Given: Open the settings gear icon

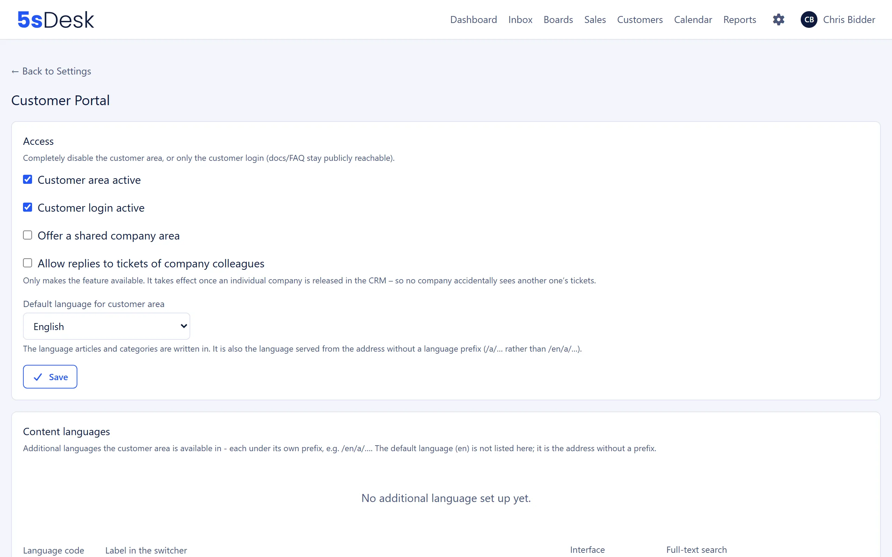Looking at the screenshot, I should tap(778, 19).
